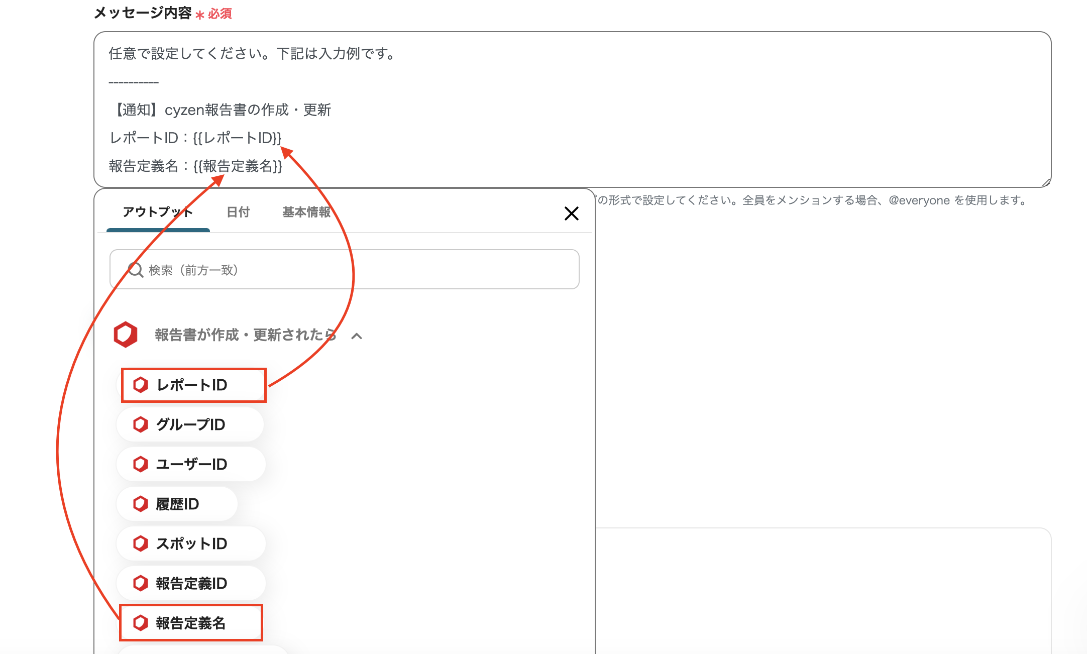Screen dimensions: 1087x654
Task: Open the 基本情報 tab
Action: tap(306, 212)
